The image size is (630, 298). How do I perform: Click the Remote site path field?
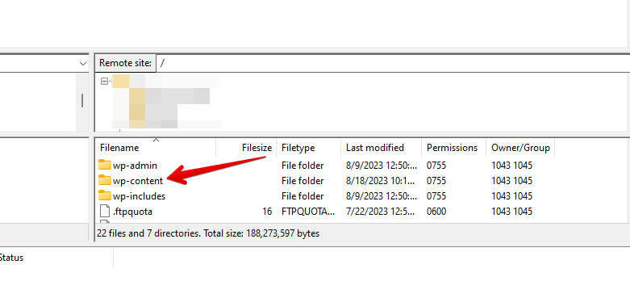coord(393,63)
